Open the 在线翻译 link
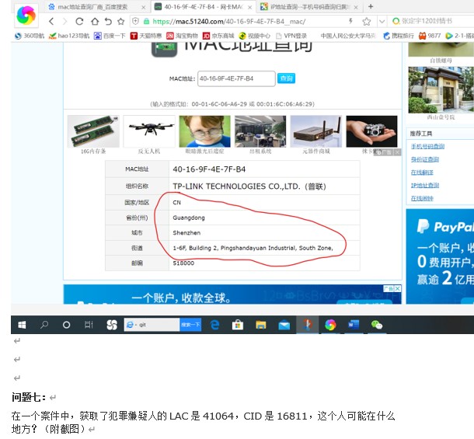 (x=422, y=172)
